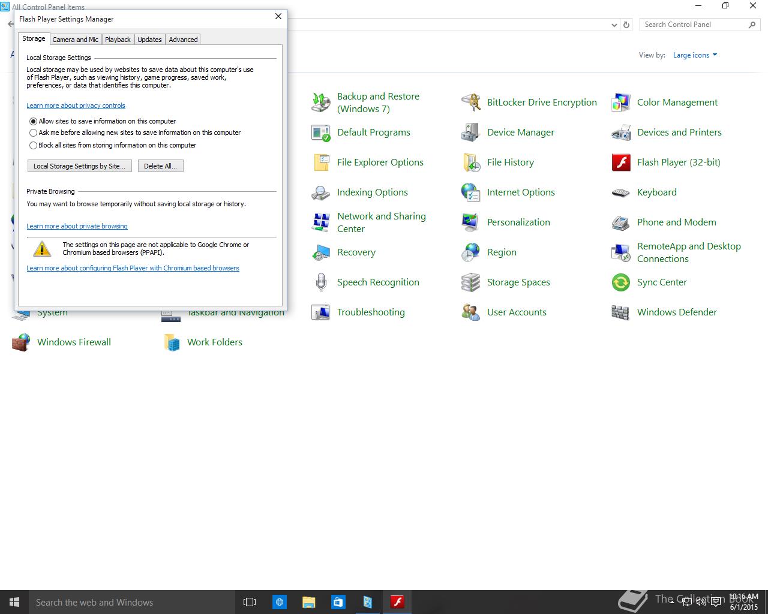Open Keyboard icon in Control Panel

tap(621, 192)
